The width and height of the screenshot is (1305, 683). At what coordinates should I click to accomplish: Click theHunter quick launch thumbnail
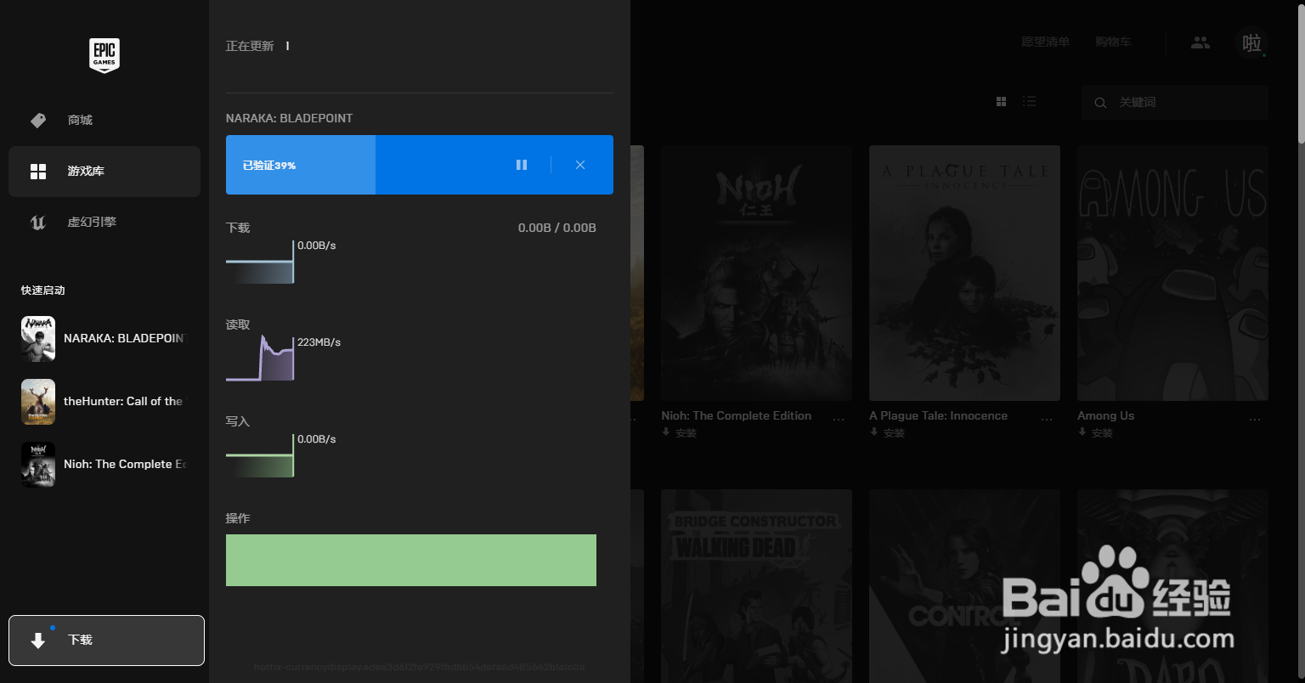(38, 401)
